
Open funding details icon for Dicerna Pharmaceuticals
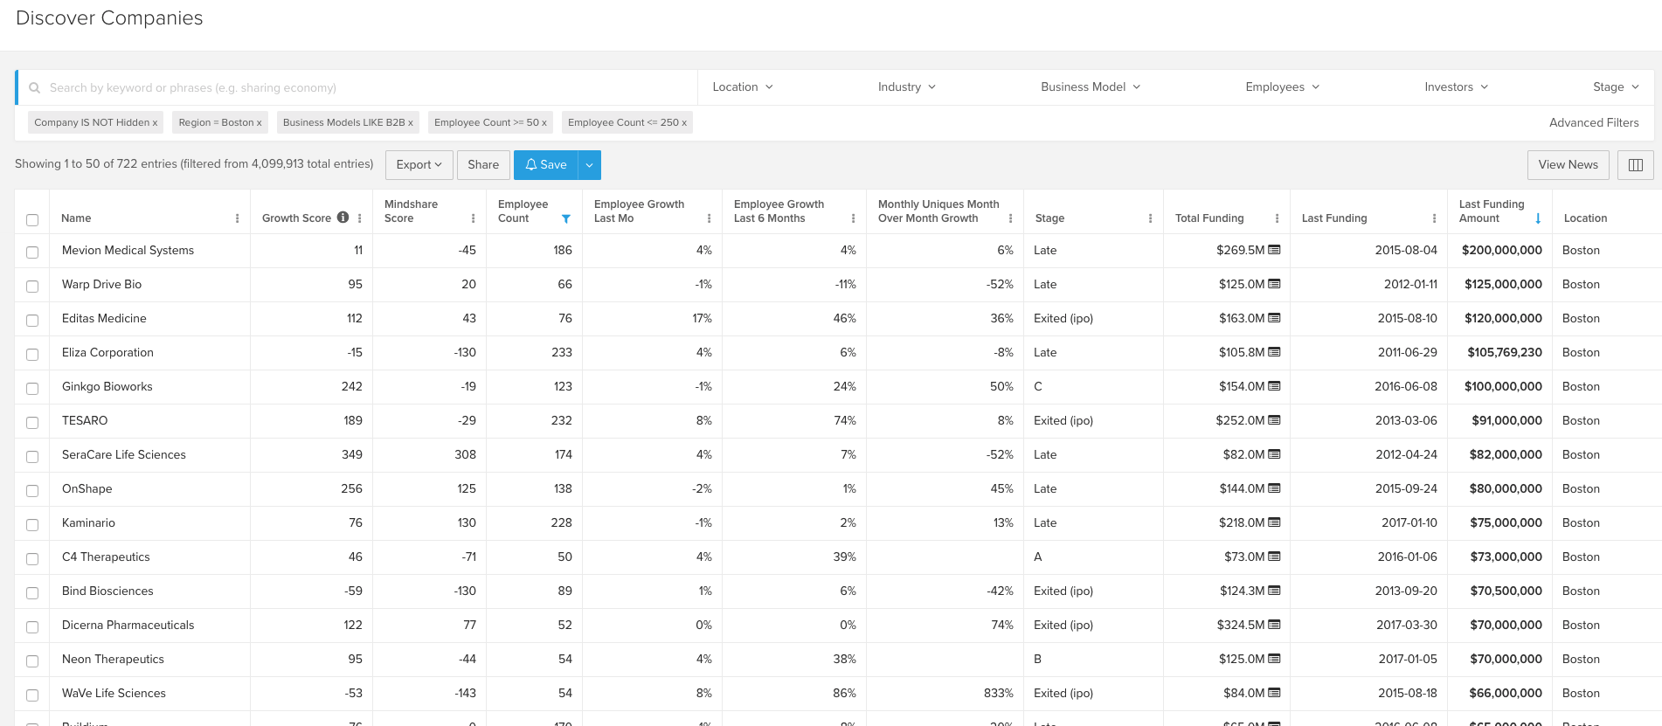coord(1274,625)
